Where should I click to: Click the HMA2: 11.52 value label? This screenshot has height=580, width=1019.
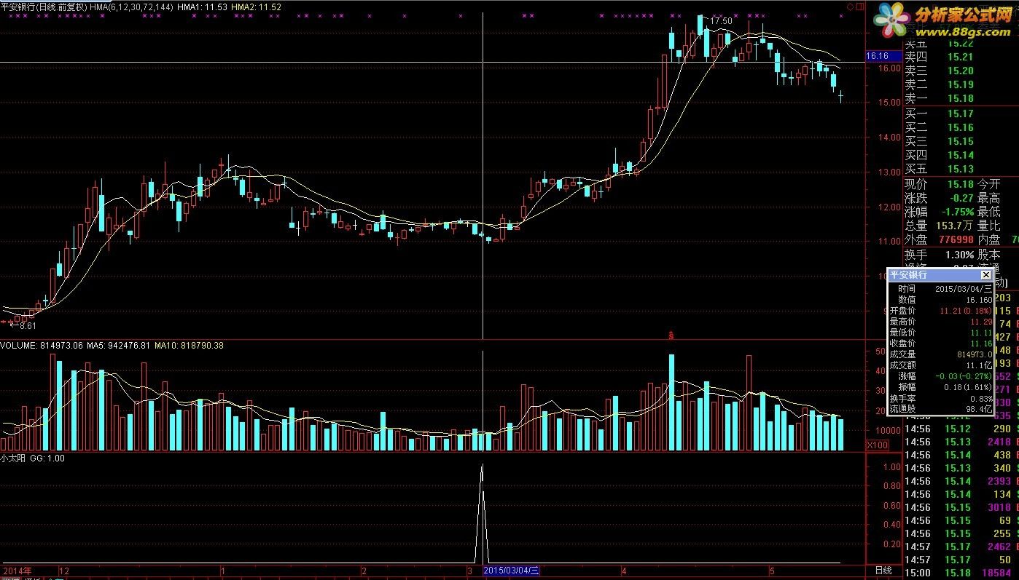click(256, 7)
